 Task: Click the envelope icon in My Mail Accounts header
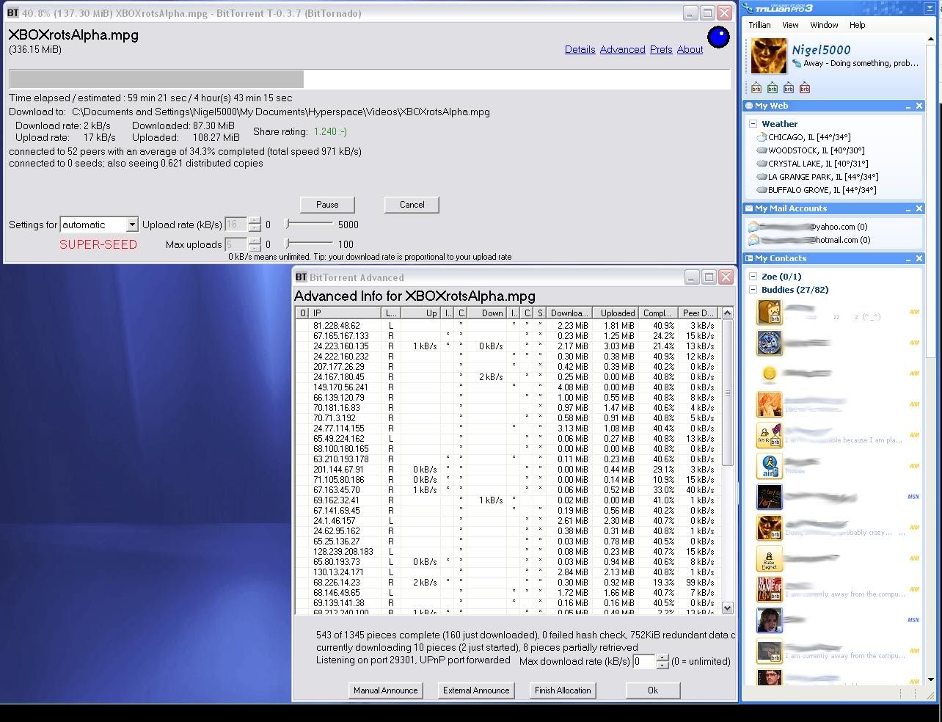tap(749, 208)
